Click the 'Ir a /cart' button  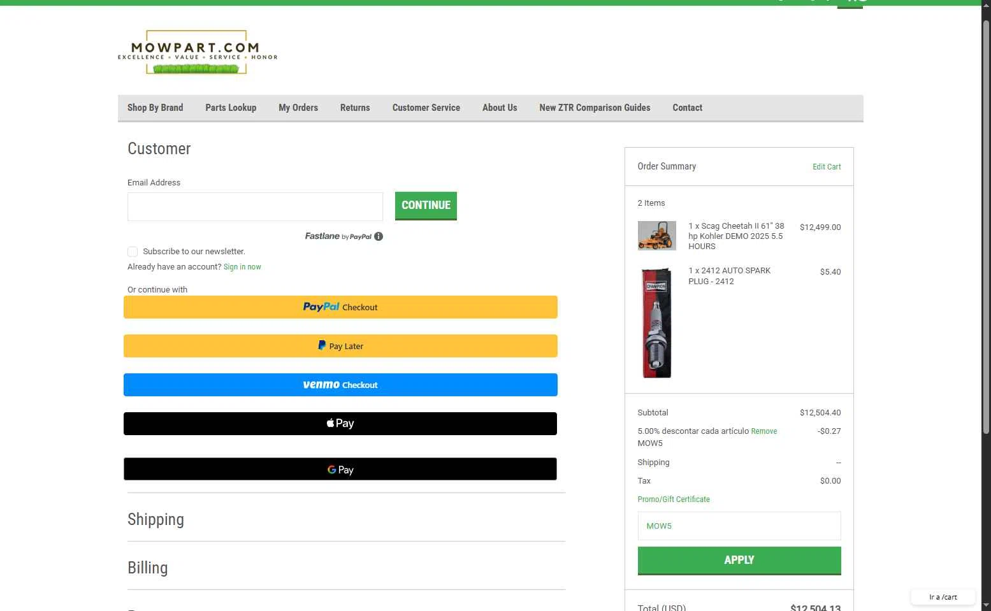(x=943, y=597)
